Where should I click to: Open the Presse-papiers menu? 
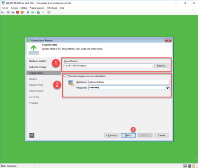(x=37, y=8)
